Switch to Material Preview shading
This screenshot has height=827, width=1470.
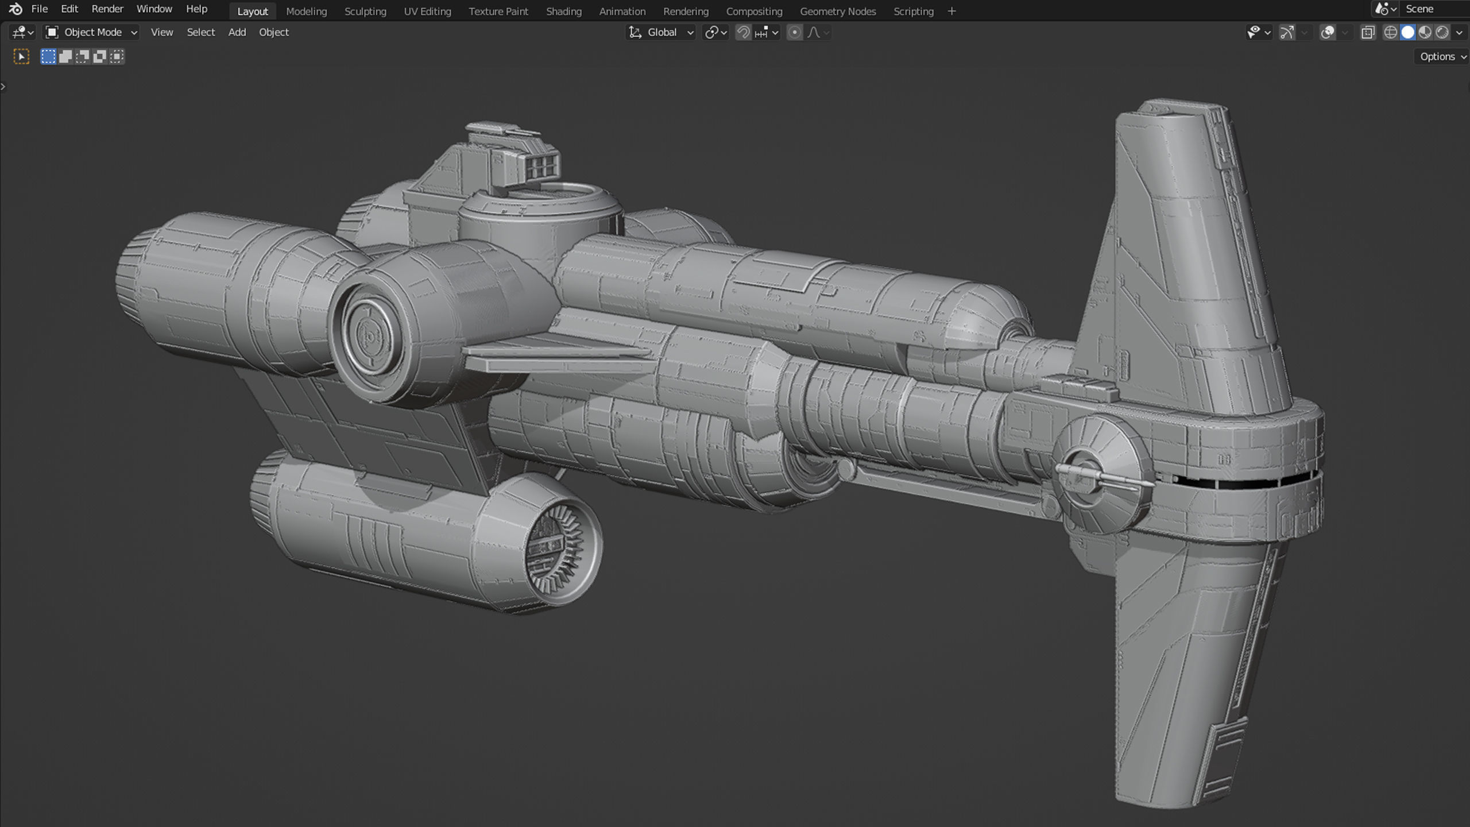pyautogui.click(x=1425, y=33)
